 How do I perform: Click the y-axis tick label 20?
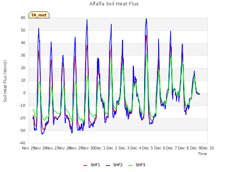(23, 68)
